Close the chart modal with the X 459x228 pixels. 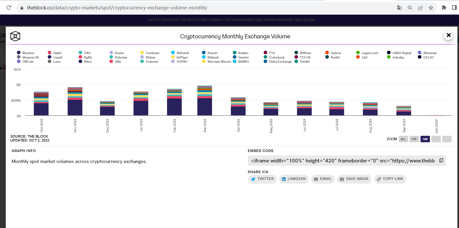point(449,35)
